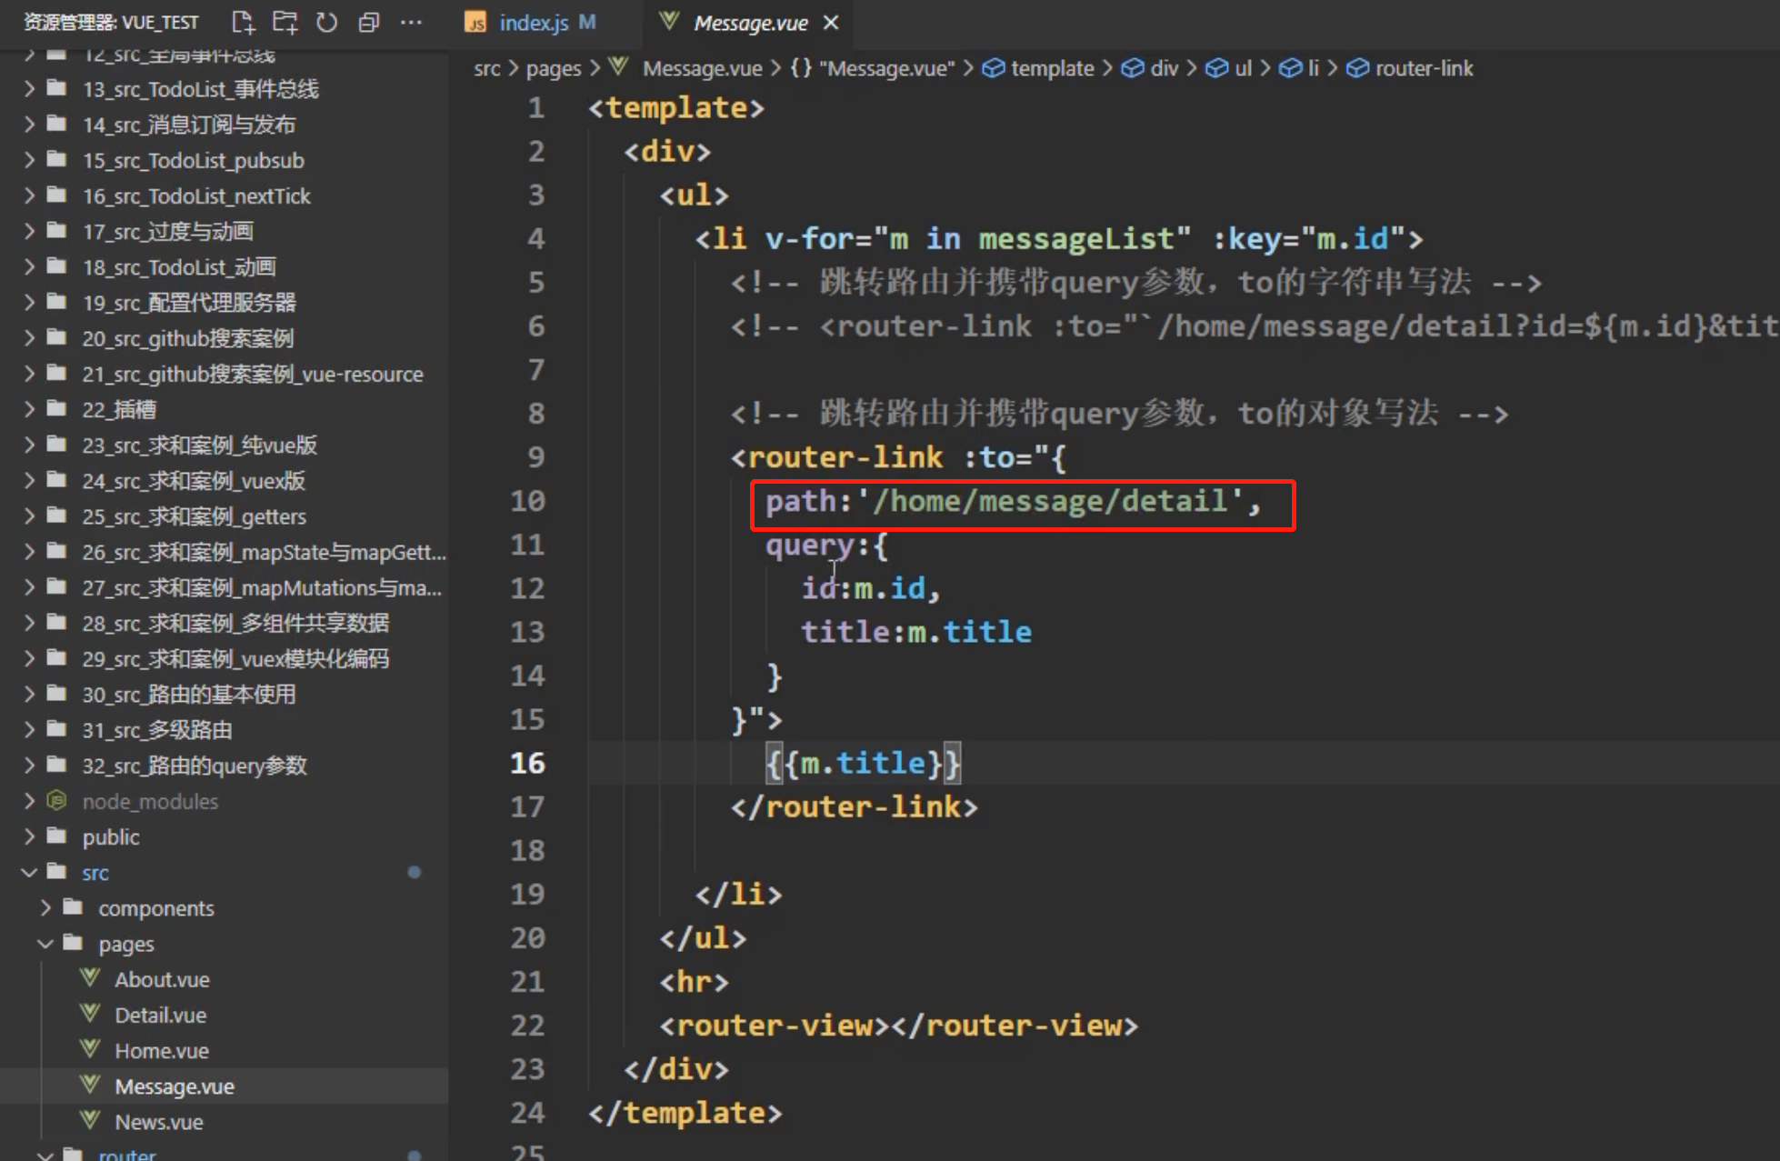Collapse the src folder chevron

(x=29, y=873)
